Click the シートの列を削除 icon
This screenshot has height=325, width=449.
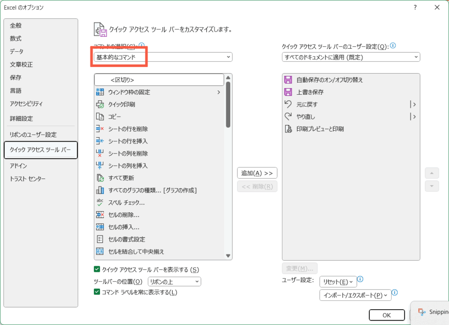click(x=100, y=154)
